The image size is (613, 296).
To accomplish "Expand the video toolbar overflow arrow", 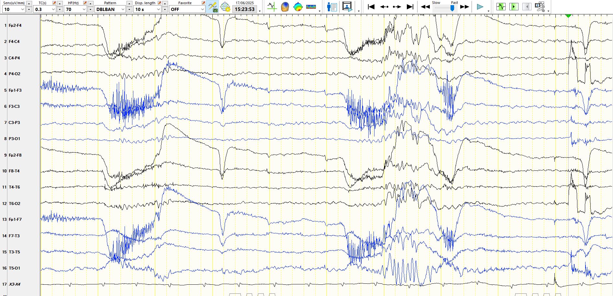I will pyautogui.click(x=359, y=11).
